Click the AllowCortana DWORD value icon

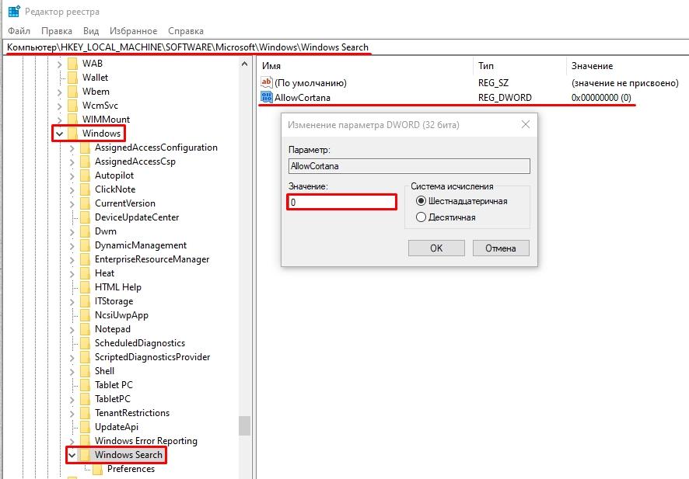click(266, 97)
